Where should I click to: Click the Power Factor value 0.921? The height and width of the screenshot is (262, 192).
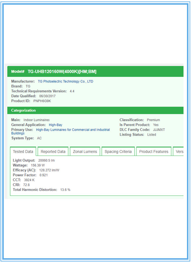pos(44,175)
